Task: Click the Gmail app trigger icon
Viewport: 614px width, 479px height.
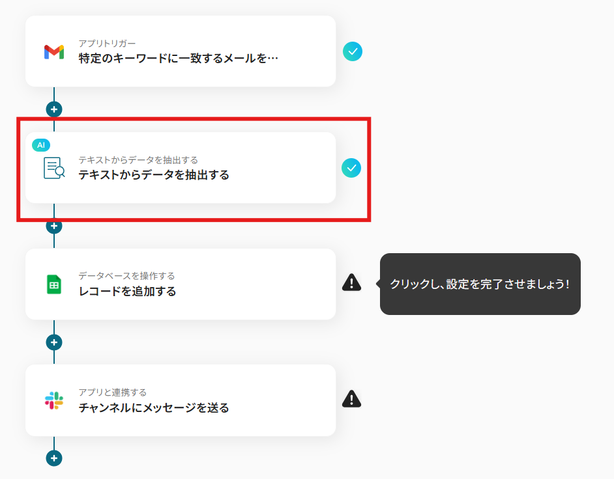Action: pos(54,52)
